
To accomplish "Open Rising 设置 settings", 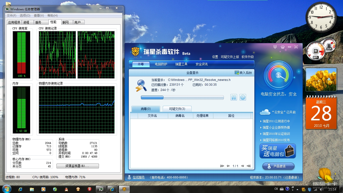I will click(x=215, y=57).
